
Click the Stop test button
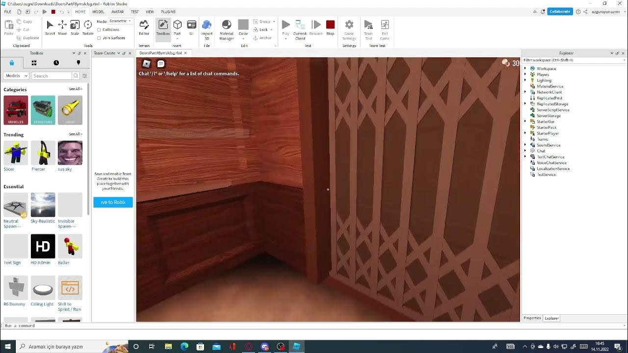click(330, 27)
